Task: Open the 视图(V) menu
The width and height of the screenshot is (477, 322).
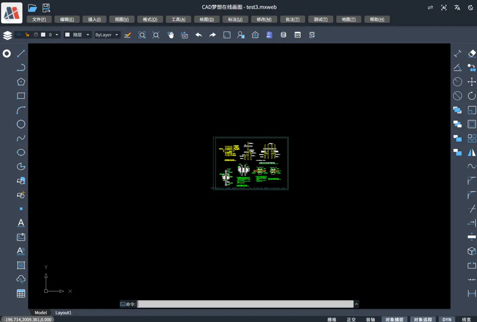Action: [x=122, y=20]
